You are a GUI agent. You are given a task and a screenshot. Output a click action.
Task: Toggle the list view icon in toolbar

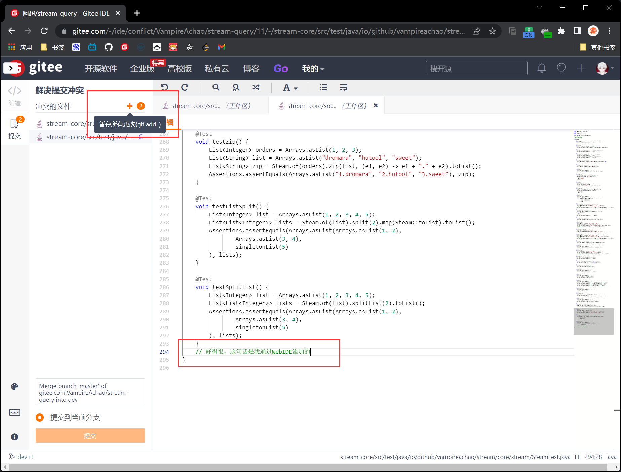coord(323,87)
